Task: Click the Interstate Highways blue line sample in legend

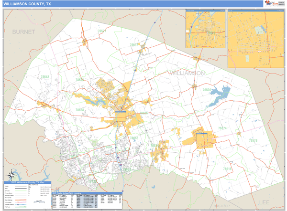Action: [x=21, y=205]
